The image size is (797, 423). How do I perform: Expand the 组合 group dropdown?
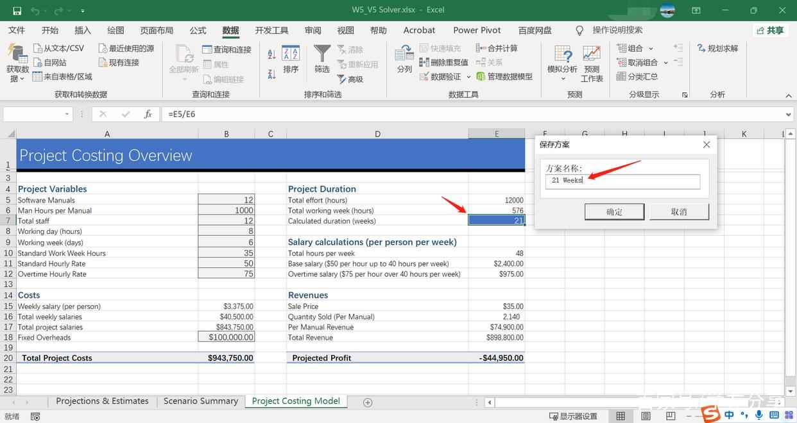coord(651,49)
